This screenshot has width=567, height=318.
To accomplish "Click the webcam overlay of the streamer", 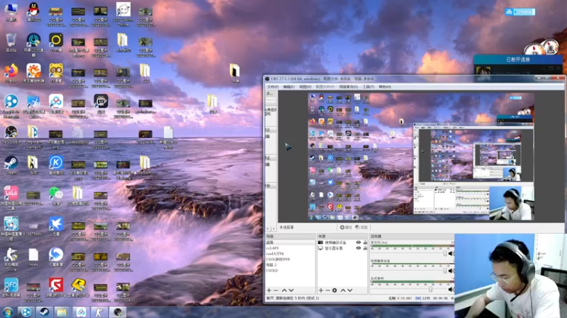I will coord(510,276).
